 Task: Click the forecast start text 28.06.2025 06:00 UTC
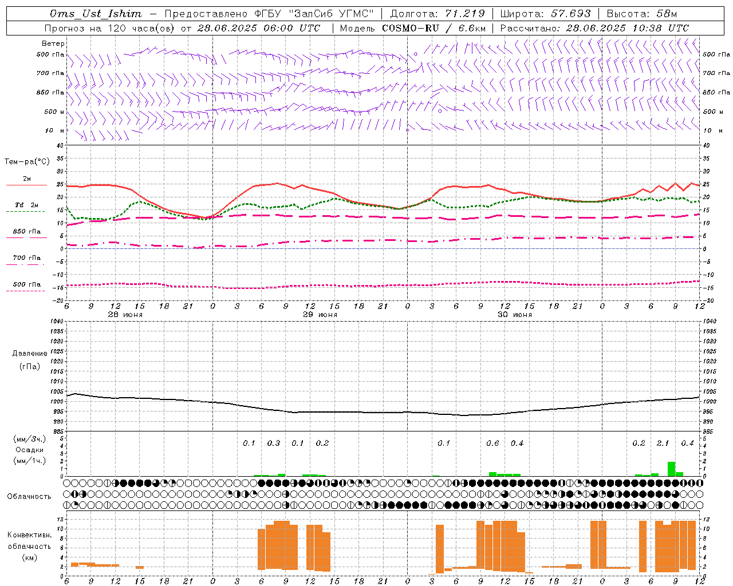click(258, 28)
